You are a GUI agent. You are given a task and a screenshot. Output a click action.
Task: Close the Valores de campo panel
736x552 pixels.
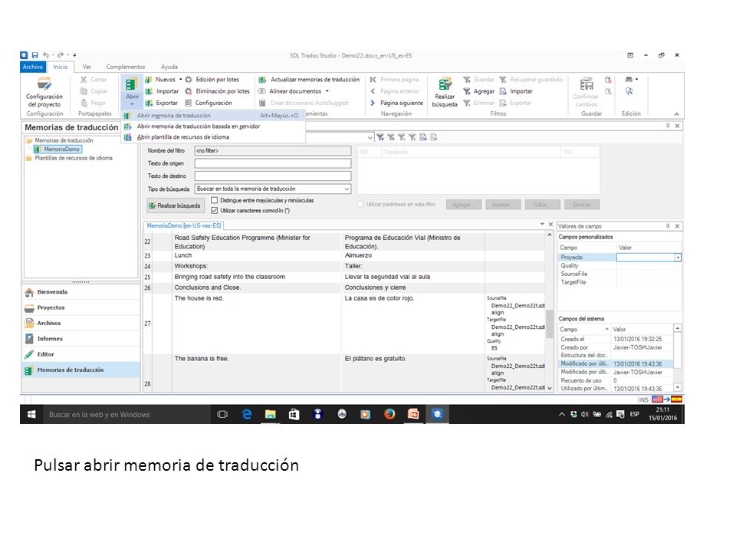[x=677, y=225]
